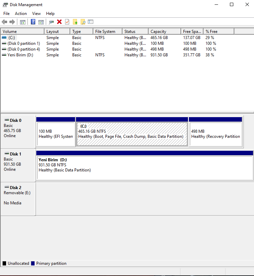Image resolution: width=254 pixels, height=276 pixels.
Task: Click the Yeni Birim (D:) row drive icon
Action: point(4,55)
